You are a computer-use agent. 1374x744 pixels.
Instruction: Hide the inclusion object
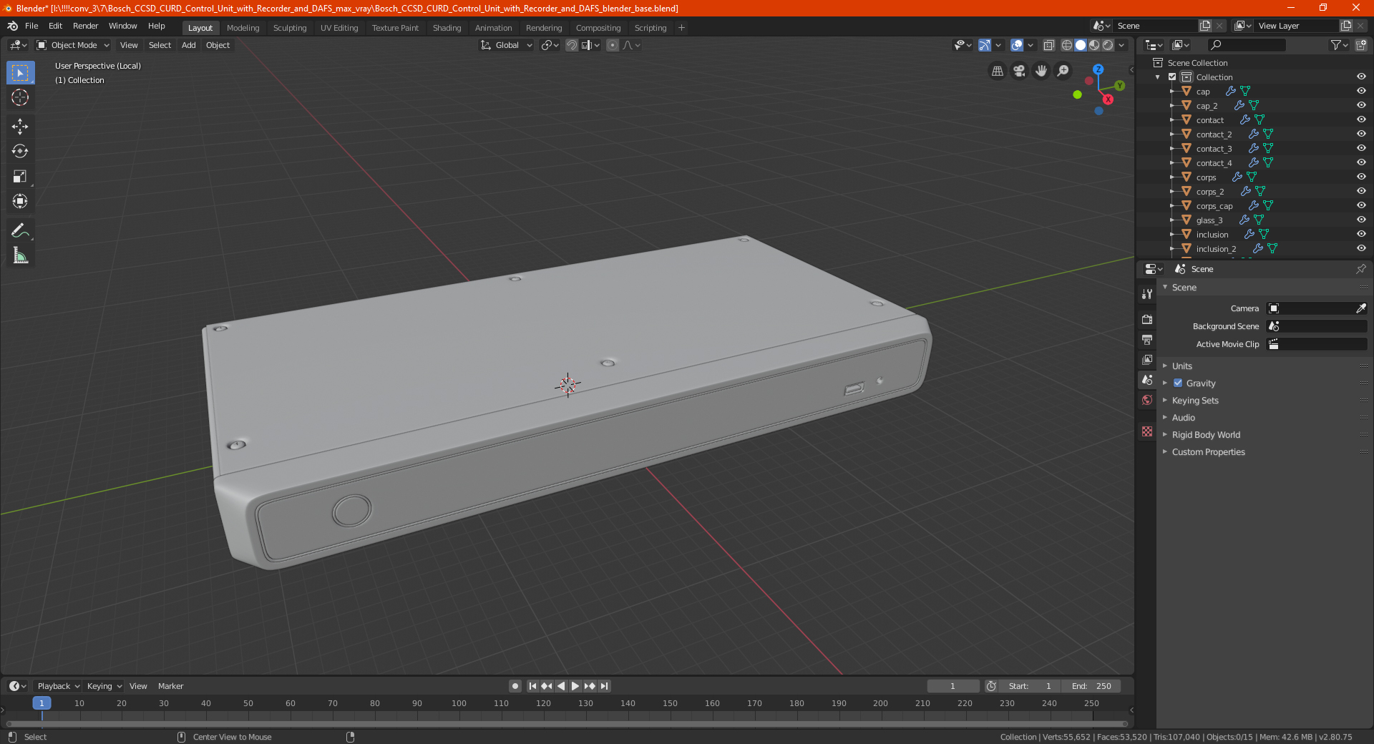click(x=1361, y=234)
